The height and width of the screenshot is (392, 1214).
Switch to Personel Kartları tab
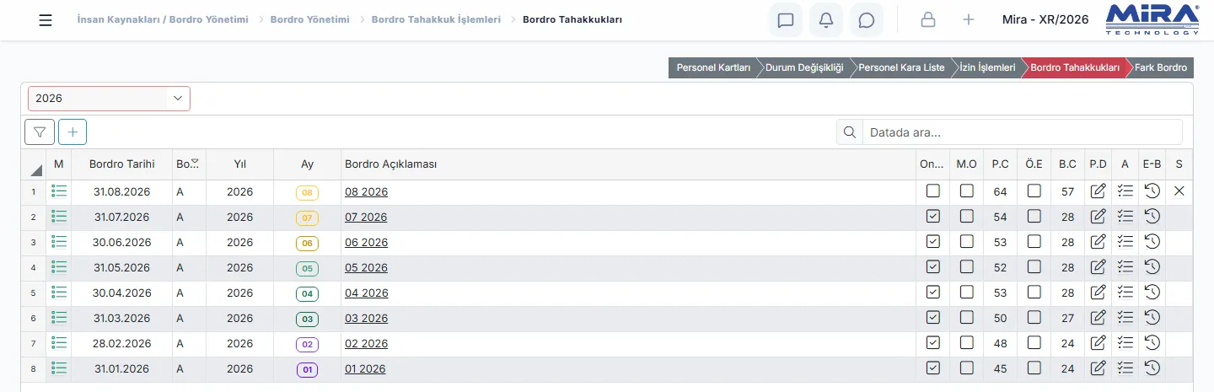point(713,67)
